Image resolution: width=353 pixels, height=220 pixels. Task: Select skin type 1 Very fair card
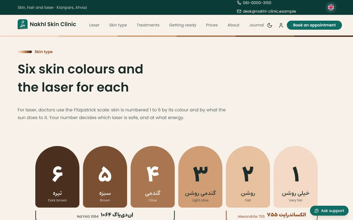tap(296, 177)
